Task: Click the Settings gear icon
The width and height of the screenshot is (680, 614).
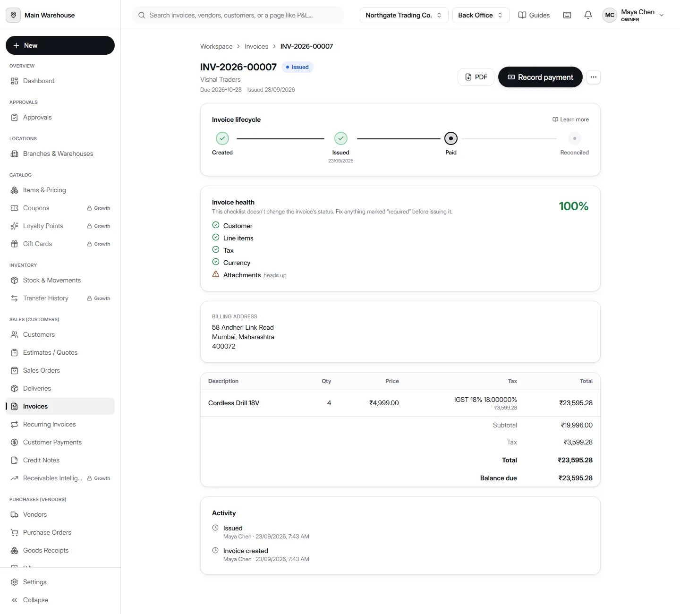Action: (x=15, y=582)
